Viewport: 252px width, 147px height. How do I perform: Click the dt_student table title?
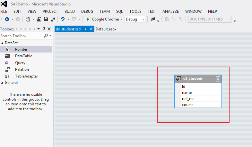pos(193,78)
